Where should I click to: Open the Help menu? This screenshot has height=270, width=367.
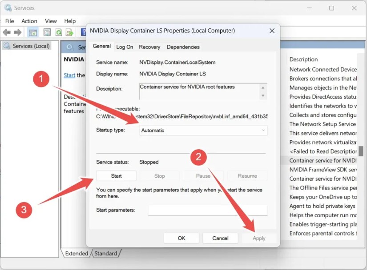(x=70, y=21)
